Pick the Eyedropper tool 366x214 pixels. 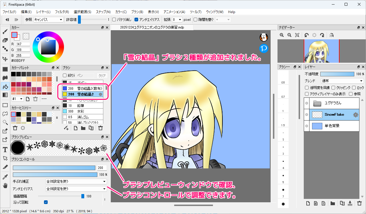tap(5, 177)
